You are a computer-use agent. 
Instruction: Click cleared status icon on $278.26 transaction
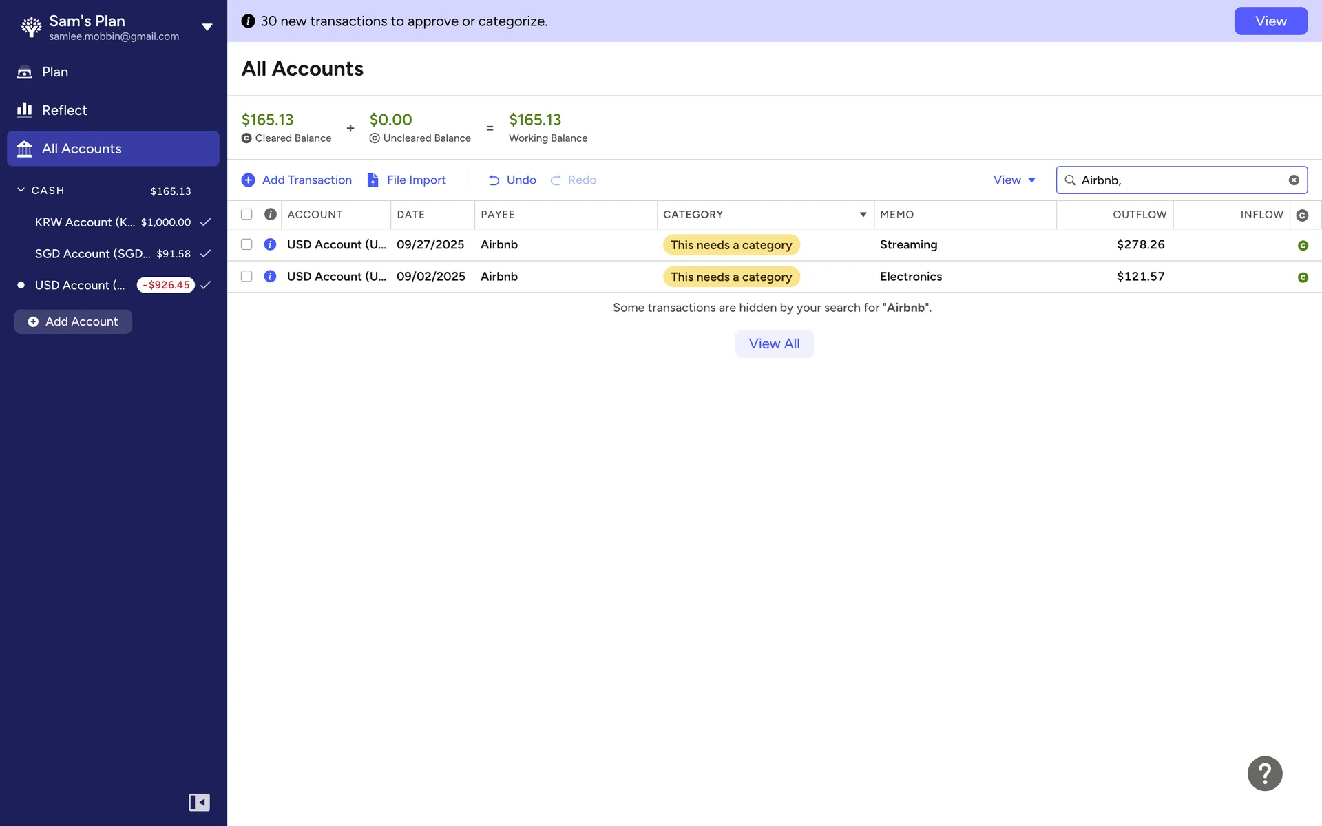(1302, 245)
